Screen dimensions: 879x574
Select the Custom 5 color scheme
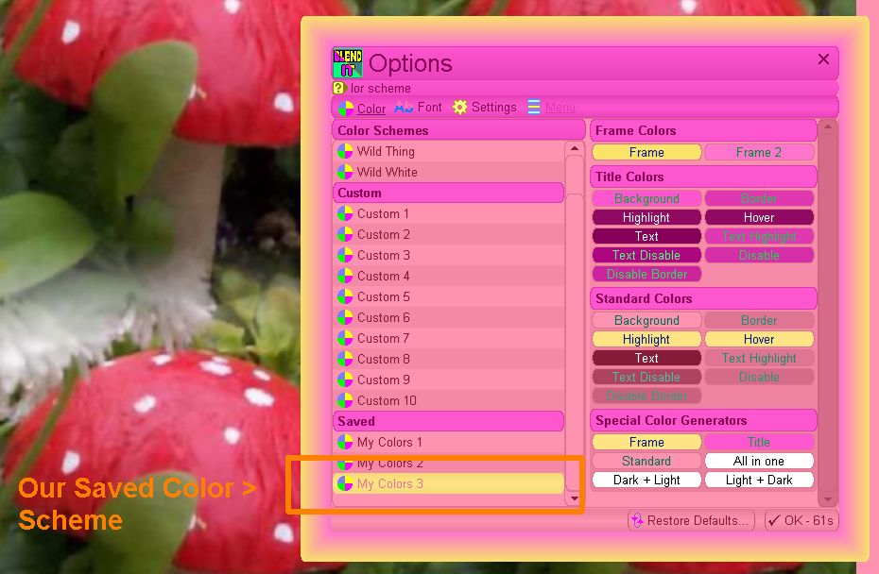(383, 296)
